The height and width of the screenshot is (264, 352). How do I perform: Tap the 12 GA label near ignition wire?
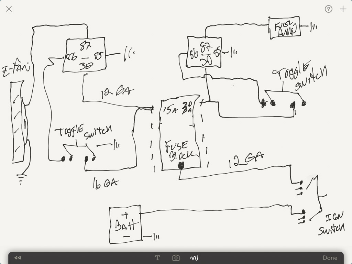(x=245, y=159)
